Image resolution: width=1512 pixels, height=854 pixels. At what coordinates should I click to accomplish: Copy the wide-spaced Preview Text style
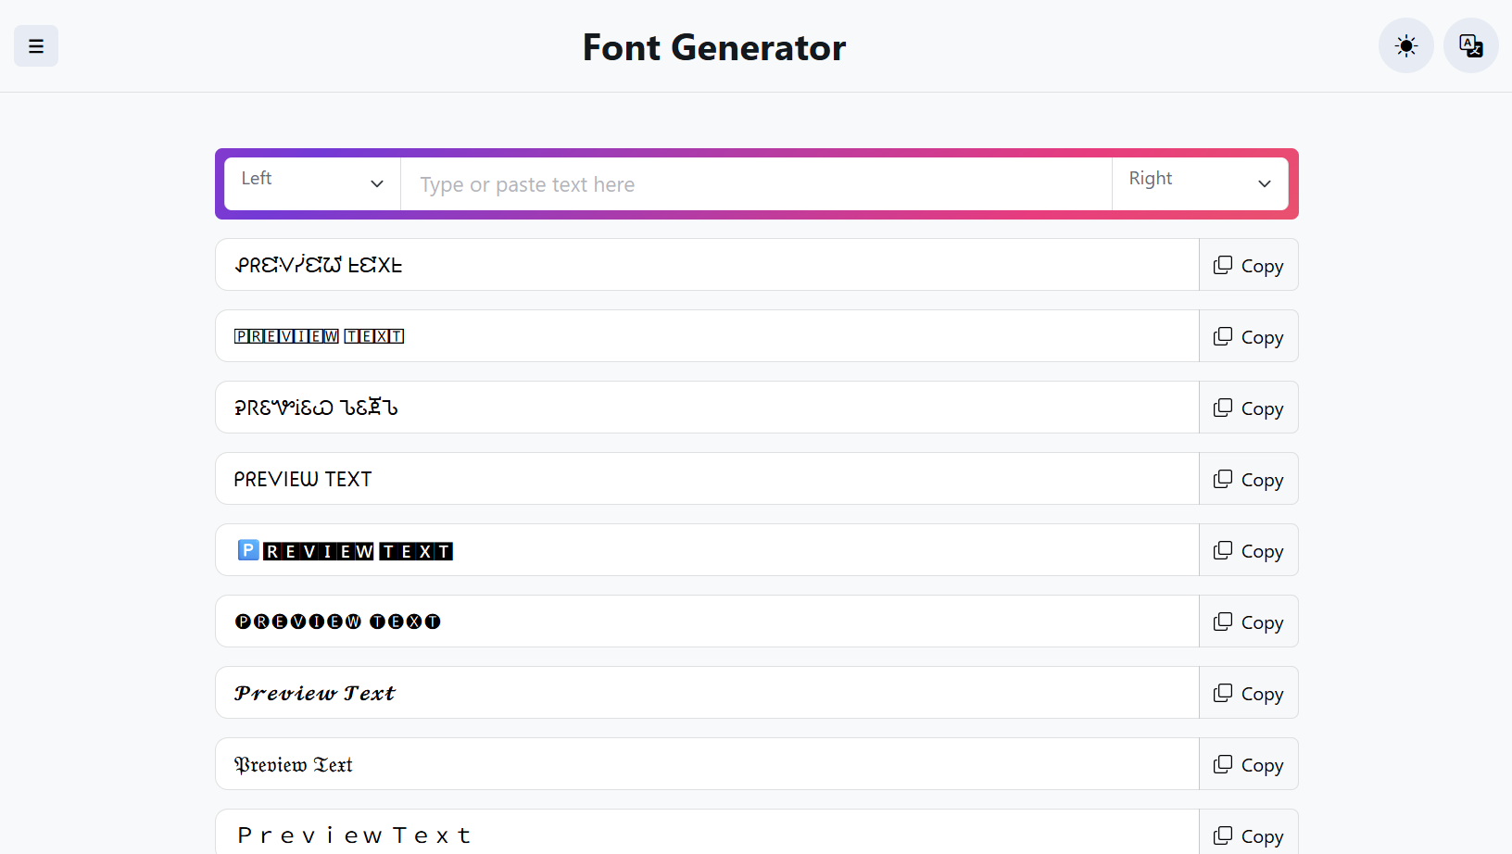tap(1248, 835)
